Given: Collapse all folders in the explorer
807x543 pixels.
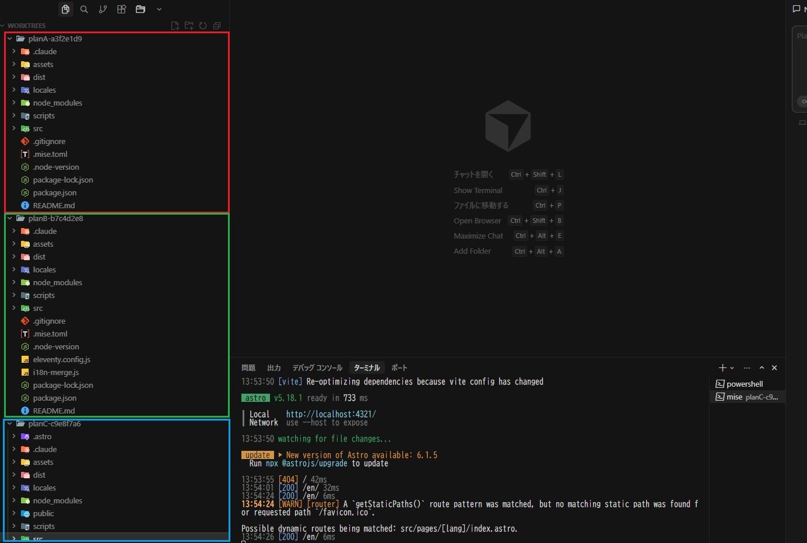Looking at the screenshot, I should pyautogui.click(x=217, y=26).
